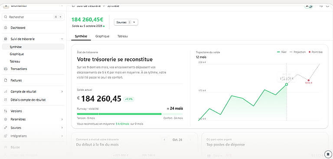Click the "Confort - 24 mois" label
This screenshot has width=333, height=159.
tap(173, 118)
